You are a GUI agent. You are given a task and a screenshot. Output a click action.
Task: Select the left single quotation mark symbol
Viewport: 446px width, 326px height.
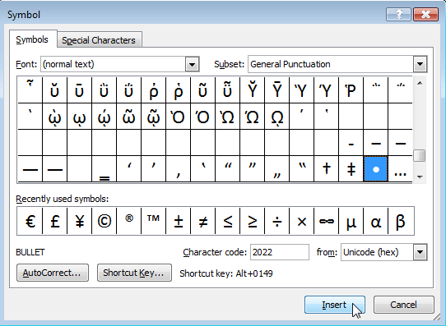tap(129, 169)
